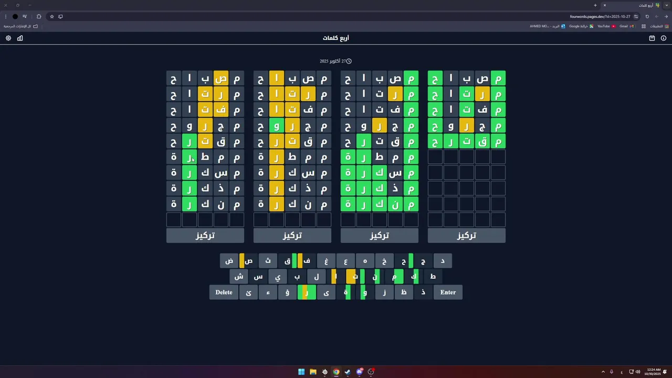Tap the ط key on the keyboard

(433, 277)
